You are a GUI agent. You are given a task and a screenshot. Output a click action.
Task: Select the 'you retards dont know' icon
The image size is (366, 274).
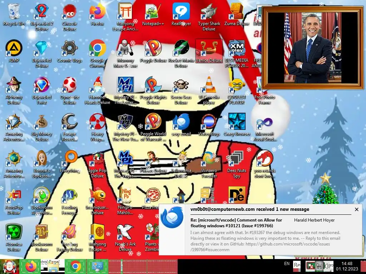265,164
